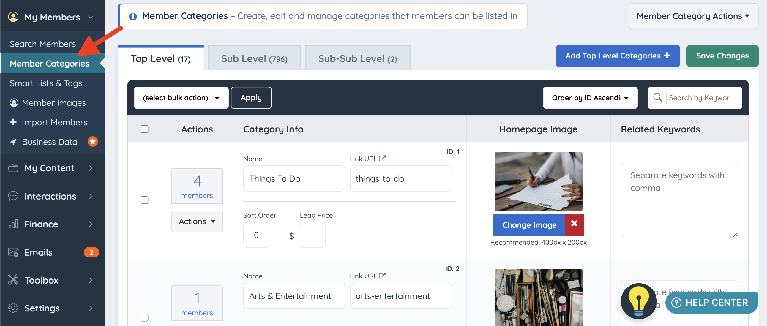Viewport: 767px width, 326px height.
Task: Open the Toolbox tools icon
Action: click(13, 280)
